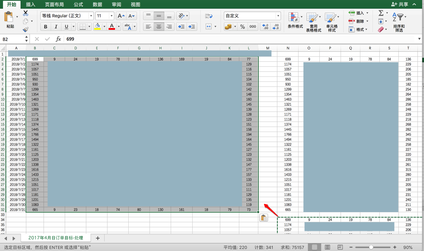This screenshot has height=251, width=424.
Task: Apply the red font color
Action: pyautogui.click(x=112, y=27)
